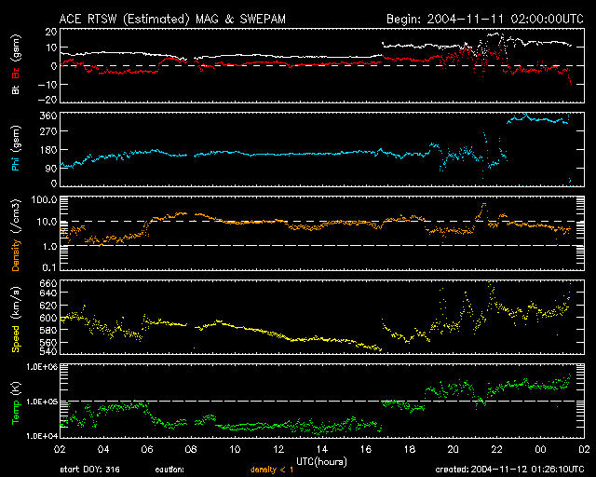
Task: Click the created: 2004-11-12 01:26:10UTC stamp
Action: coord(509,470)
